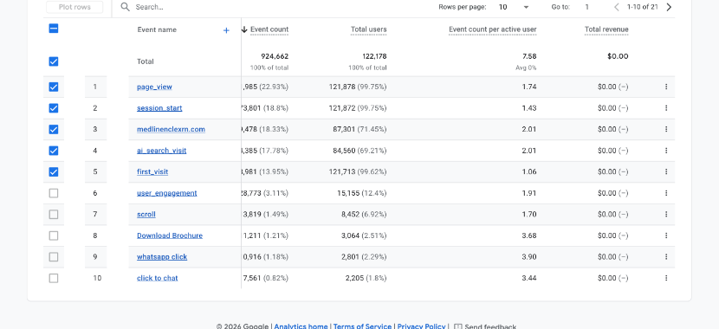Open the scroll event link
The width and height of the screenshot is (719, 329).
pos(146,214)
